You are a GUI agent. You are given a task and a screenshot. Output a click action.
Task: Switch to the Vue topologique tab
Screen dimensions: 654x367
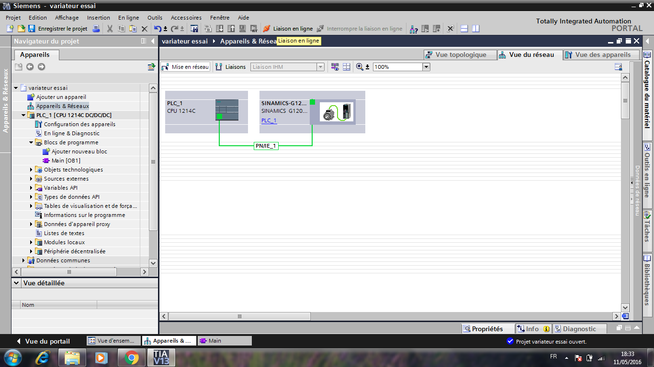click(x=456, y=54)
